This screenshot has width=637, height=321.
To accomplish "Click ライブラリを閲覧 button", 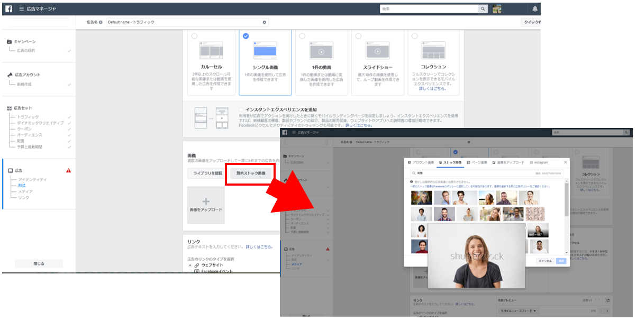I will [x=207, y=173].
